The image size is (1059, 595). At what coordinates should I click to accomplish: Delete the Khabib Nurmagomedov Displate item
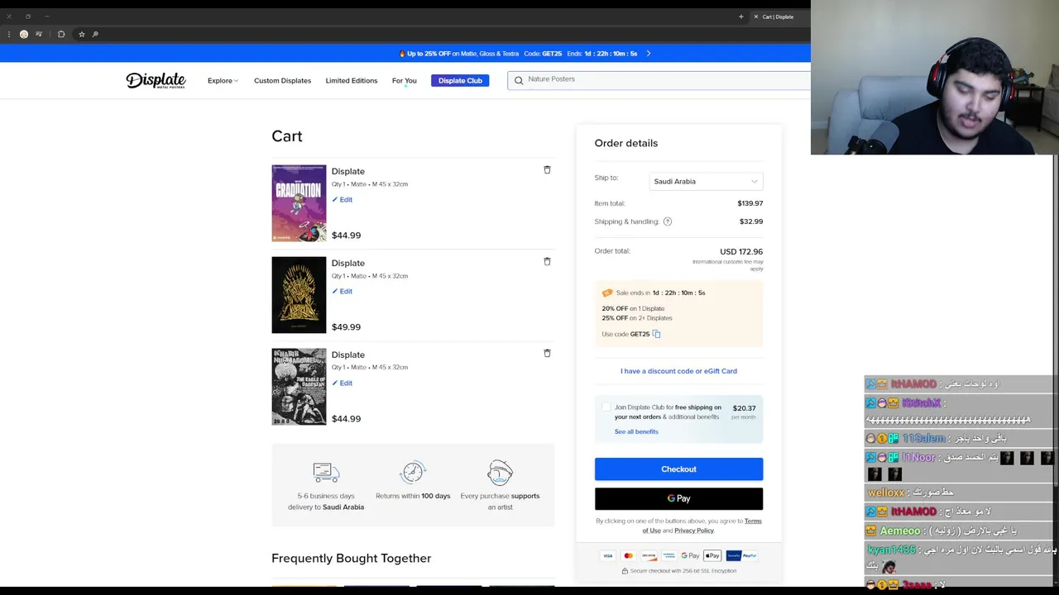pos(547,353)
